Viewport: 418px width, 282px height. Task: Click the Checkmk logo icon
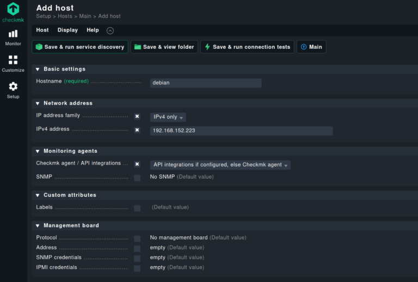[x=13, y=10]
